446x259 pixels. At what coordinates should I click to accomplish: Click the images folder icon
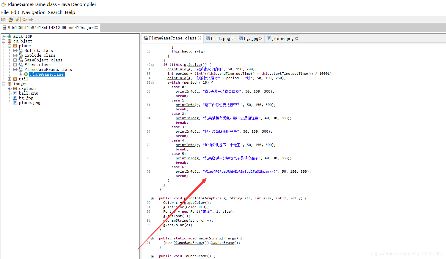10,84
